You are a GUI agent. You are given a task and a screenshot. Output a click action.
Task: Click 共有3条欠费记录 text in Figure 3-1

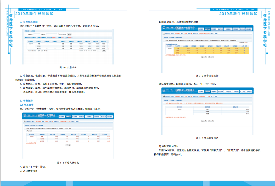click(31, 143)
